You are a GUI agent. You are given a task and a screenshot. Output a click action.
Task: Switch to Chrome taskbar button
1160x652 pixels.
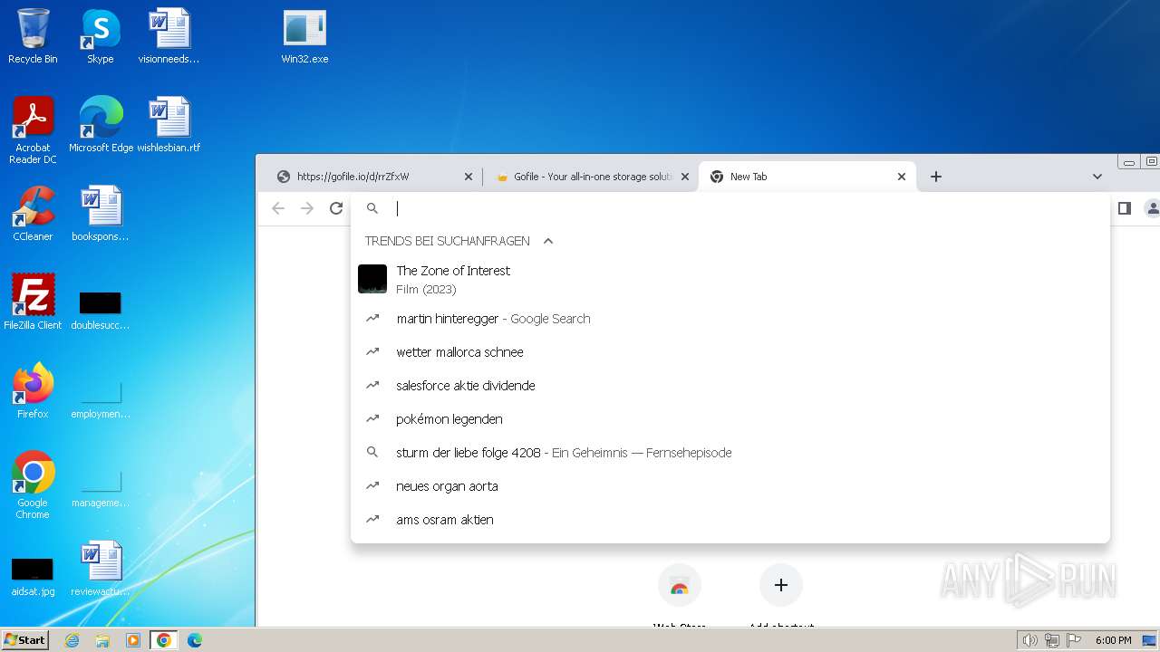click(x=163, y=640)
